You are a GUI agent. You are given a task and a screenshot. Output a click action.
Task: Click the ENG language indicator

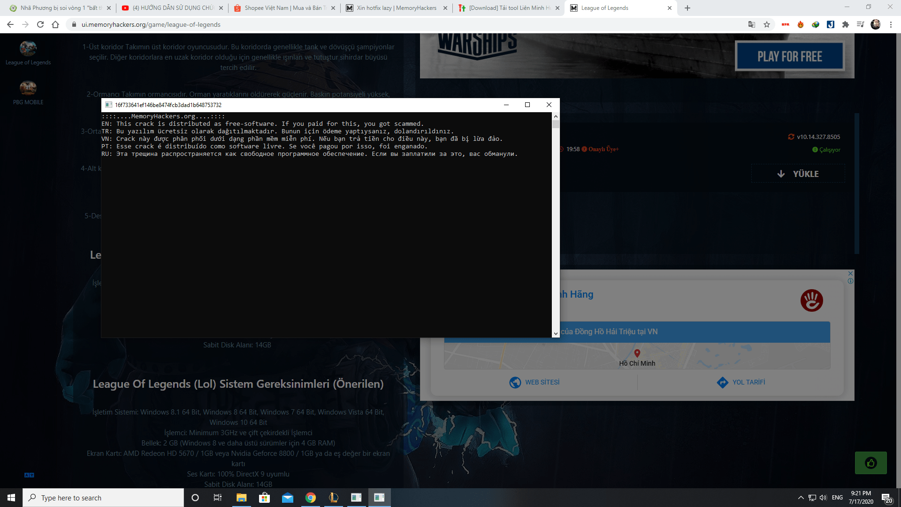tap(837, 498)
